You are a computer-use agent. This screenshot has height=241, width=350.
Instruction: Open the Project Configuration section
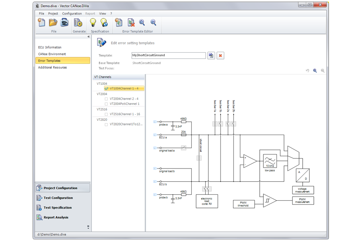tap(63, 188)
